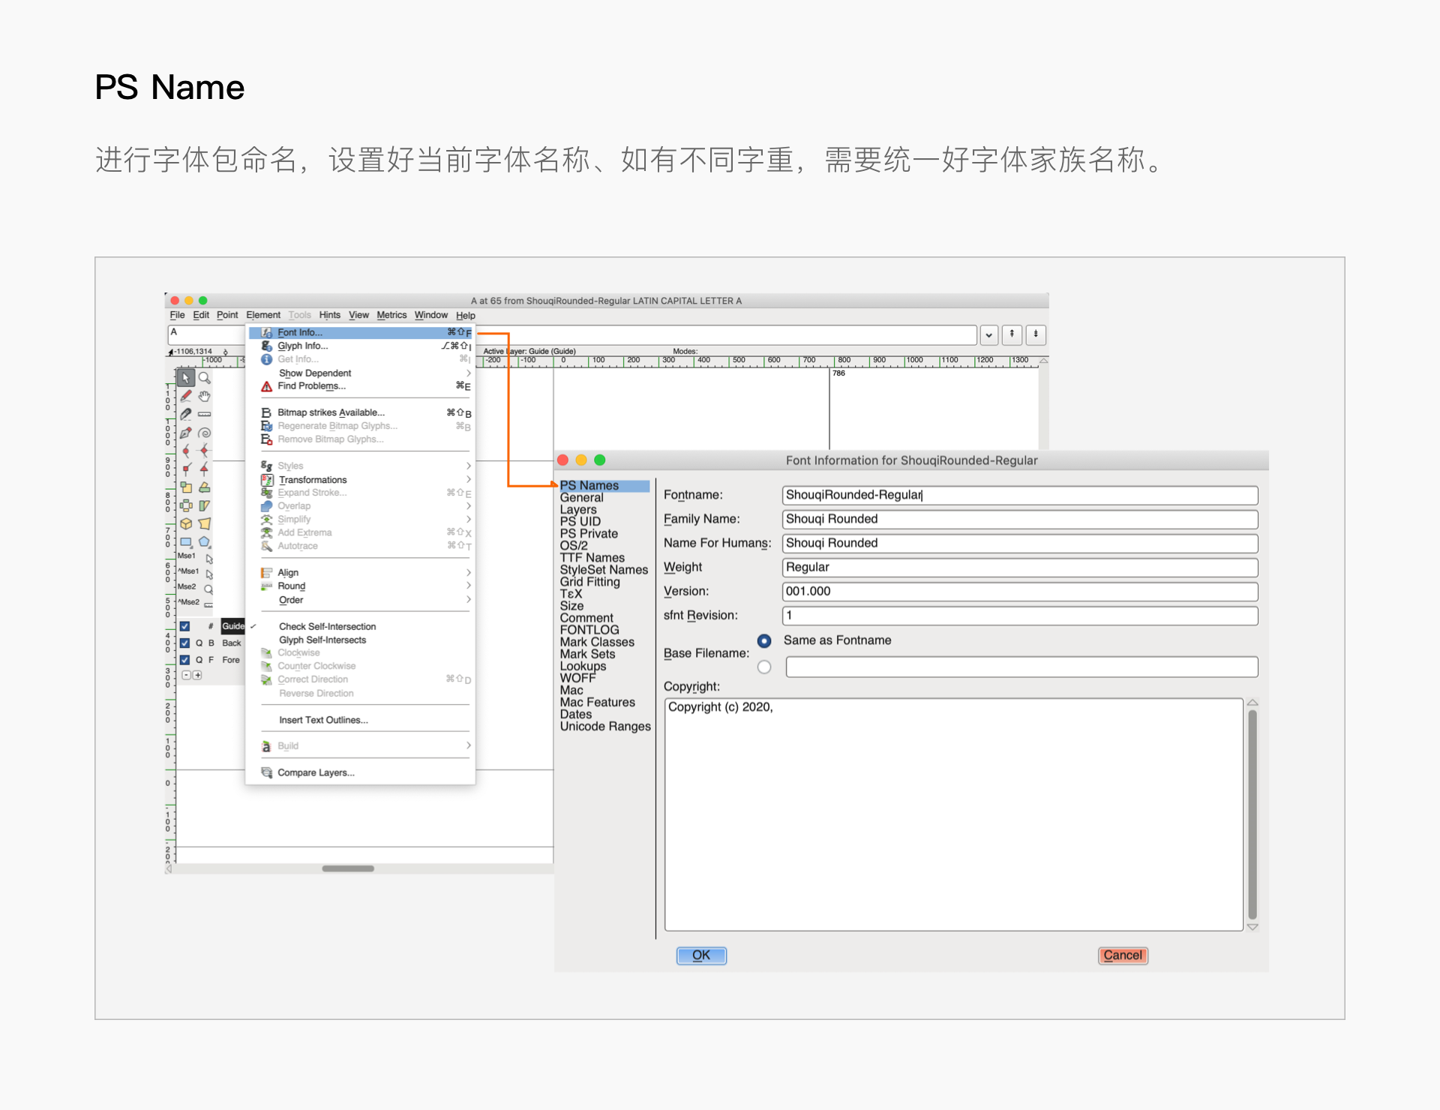Click the Align menu item icon
Screen dimensions: 1440x1110
click(266, 572)
